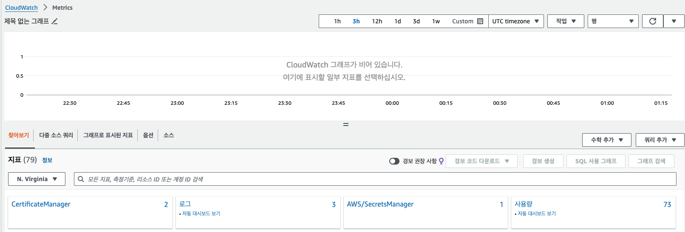Open the AWS/SecretsManager namespace card

[x=380, y=204]
